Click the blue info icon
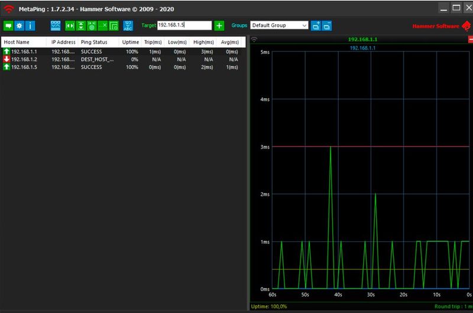473x313 pixels. pyautogui.click(x=30, y=26)
